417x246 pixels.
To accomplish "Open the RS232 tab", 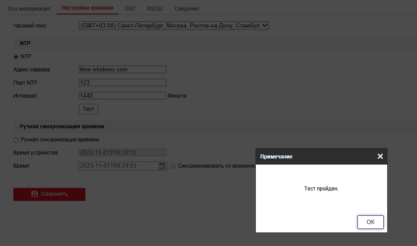I will pos(155,8).
